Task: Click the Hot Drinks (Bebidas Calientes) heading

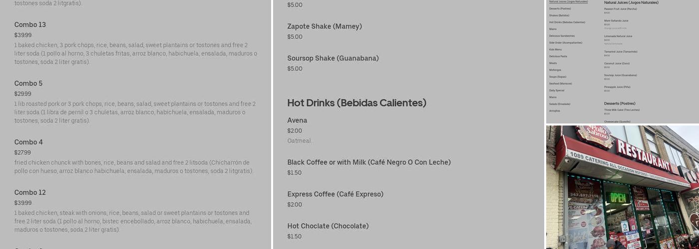Action: (356, 103)
